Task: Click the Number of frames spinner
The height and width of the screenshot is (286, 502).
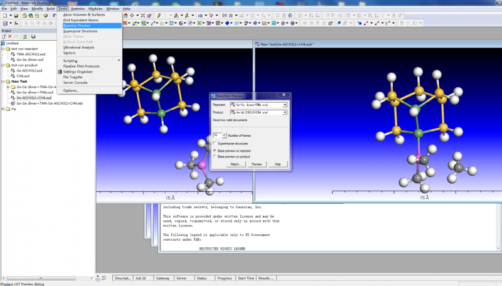Action: (223, 135)
